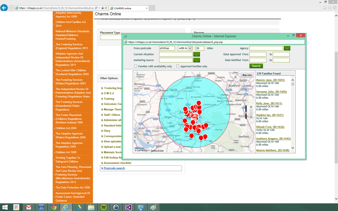Open Visual Studio from the taskbar
338x211 pixels.
128,207
